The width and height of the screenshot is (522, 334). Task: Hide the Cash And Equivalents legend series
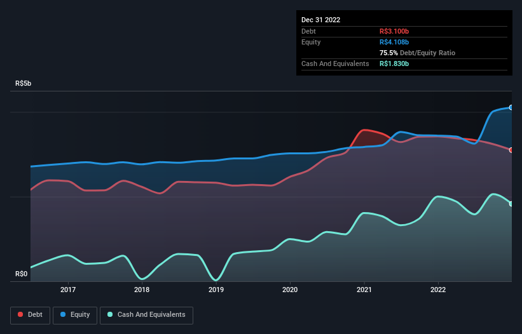pyautogui.click(x=146, y=314)
